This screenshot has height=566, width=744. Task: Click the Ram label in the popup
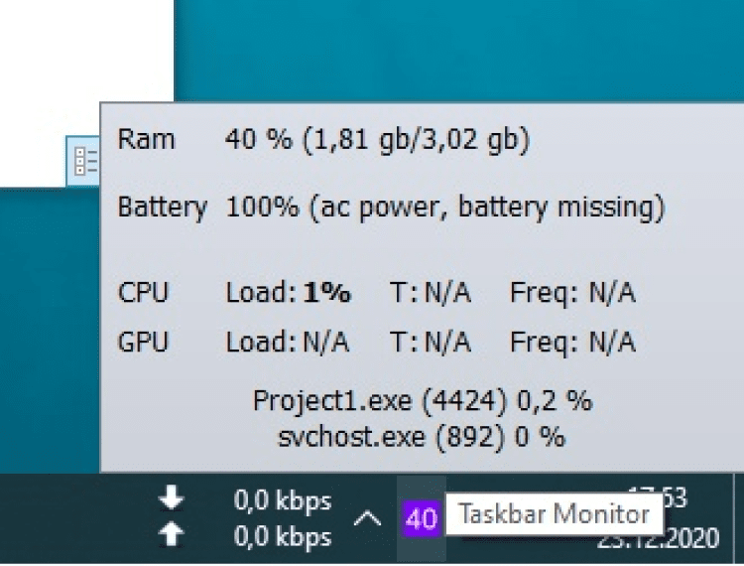146,140
